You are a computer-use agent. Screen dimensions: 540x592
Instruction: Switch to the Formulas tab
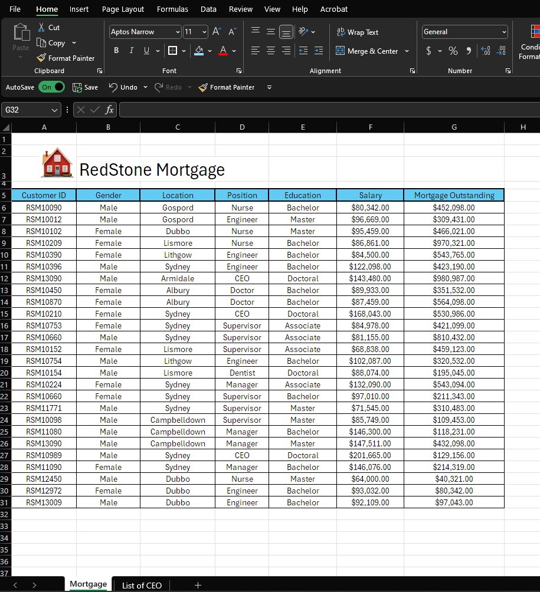[x=172, y=9]
